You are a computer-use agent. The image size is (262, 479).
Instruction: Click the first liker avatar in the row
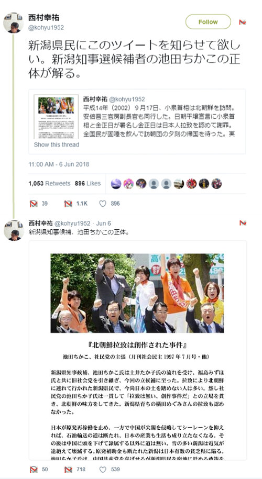(116, 184)
